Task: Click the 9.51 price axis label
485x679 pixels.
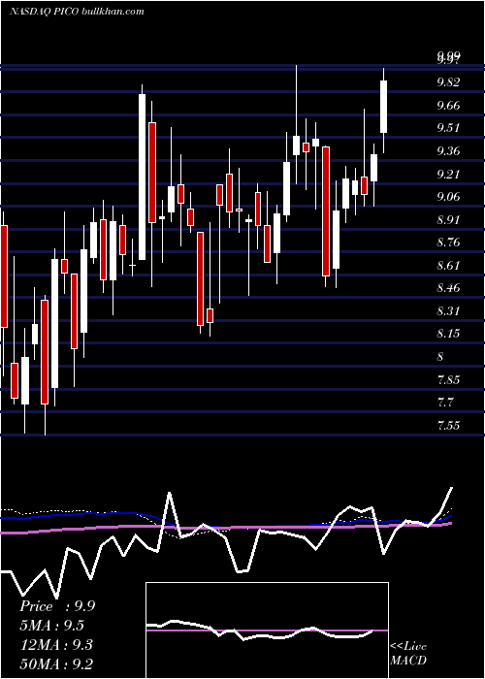Action: pyautogui.click(x=448, y=128)
